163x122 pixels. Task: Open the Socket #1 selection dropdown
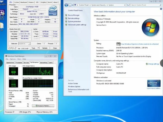point(24,44)
